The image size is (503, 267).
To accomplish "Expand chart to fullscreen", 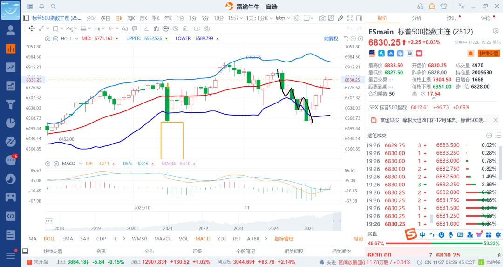I will (x=350, y=18).
